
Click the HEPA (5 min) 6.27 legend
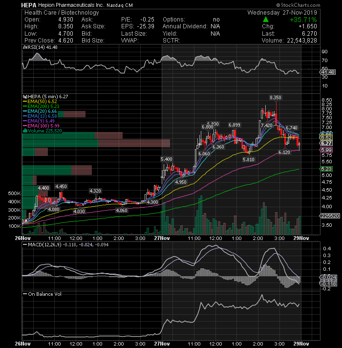pos(48,97)
